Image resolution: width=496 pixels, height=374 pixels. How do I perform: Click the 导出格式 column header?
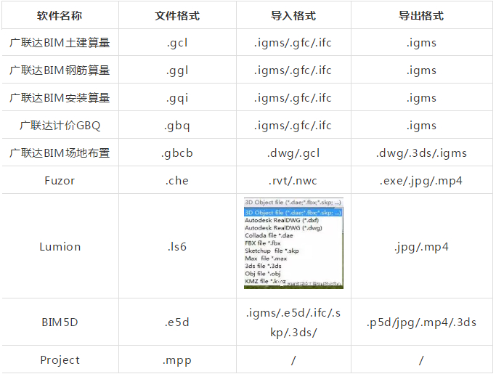tap(421, 15)
